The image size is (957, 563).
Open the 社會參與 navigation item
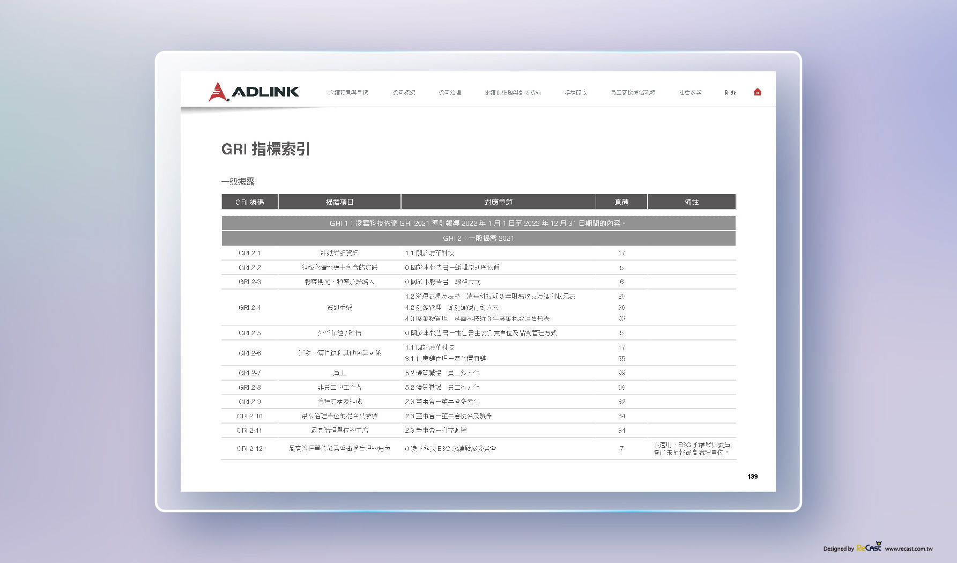tap(690, 93)
